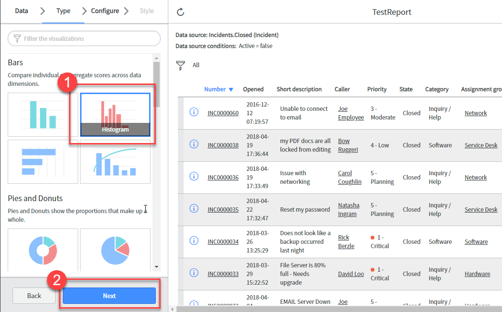Image resolution: width=502 pixels, height=312 pixels.
Task: Click 'Reset my password' description
Action: (305, 210)
